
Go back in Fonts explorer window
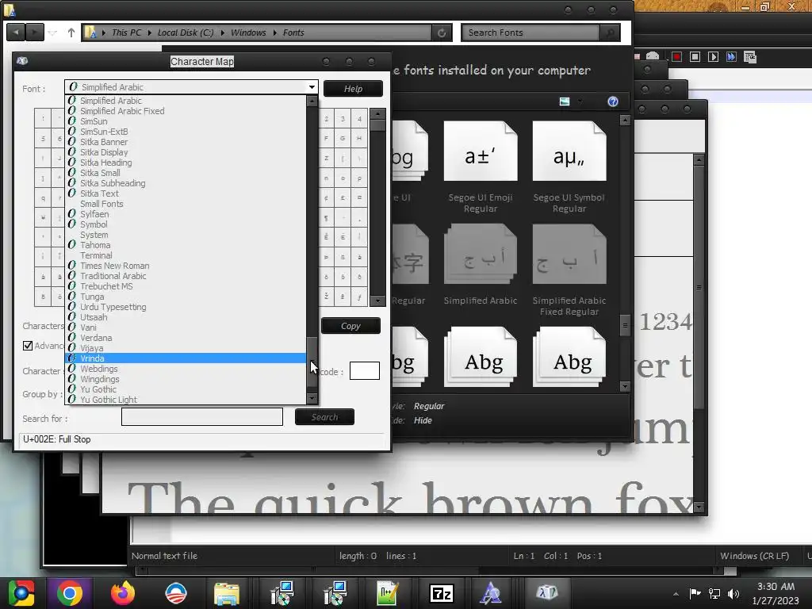pyautogui.click(x=16, y=32)
